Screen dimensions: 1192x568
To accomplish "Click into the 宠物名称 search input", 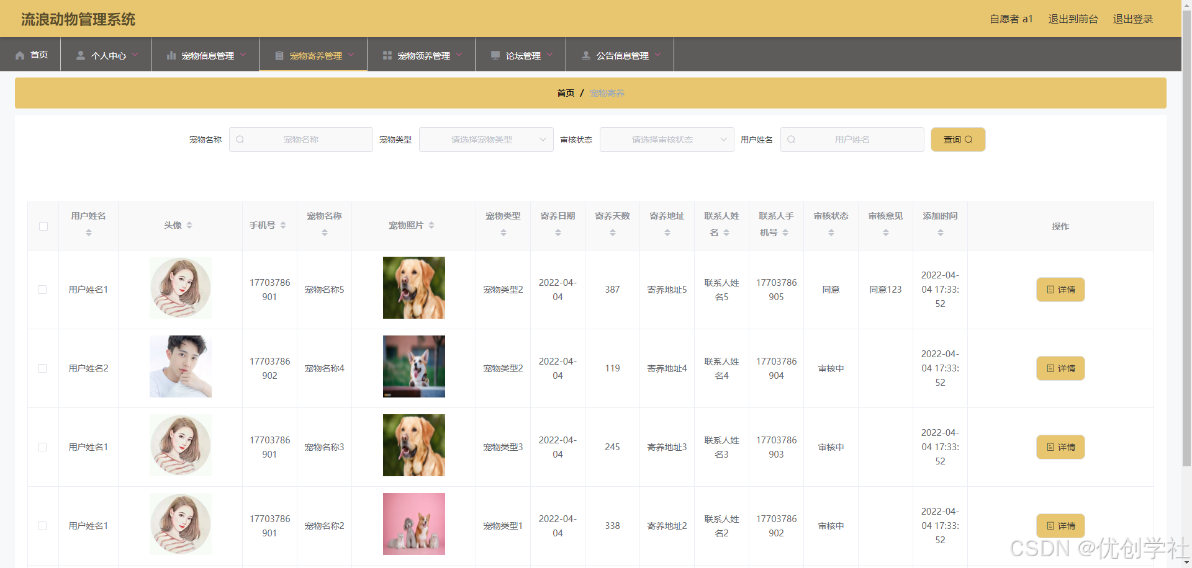I will point(301,140).
